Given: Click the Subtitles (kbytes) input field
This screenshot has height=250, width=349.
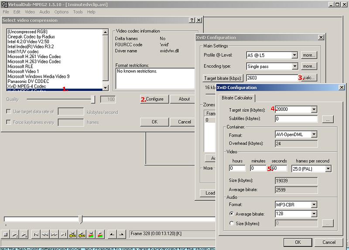Looking at the screenshot, I should (x=296, y=119).
